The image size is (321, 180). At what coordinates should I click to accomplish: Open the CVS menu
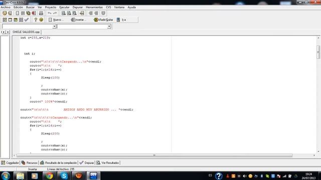(x=108, y=7)
